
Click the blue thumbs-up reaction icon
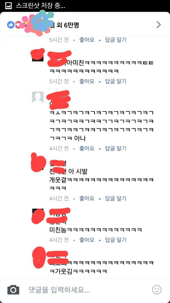point(11,25)
